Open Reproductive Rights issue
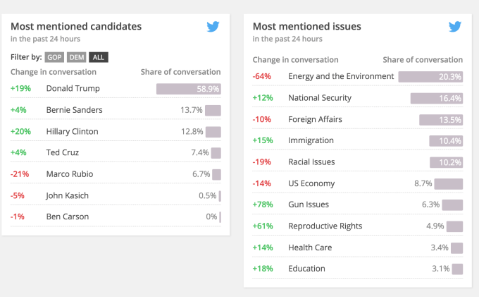The image size is (479, 299). tap(325, 226)
